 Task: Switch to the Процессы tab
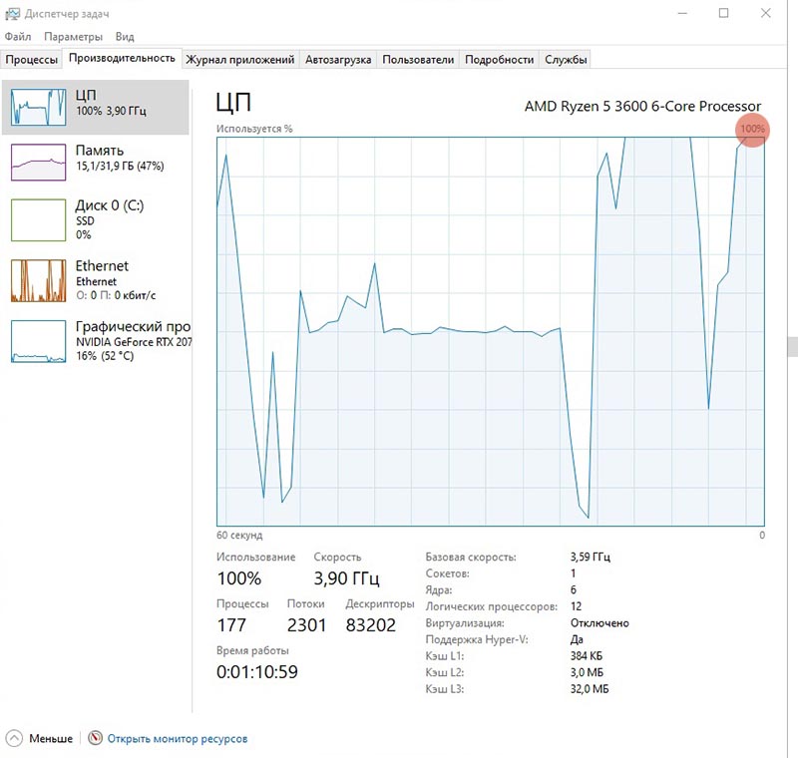(x=32, y=60)
